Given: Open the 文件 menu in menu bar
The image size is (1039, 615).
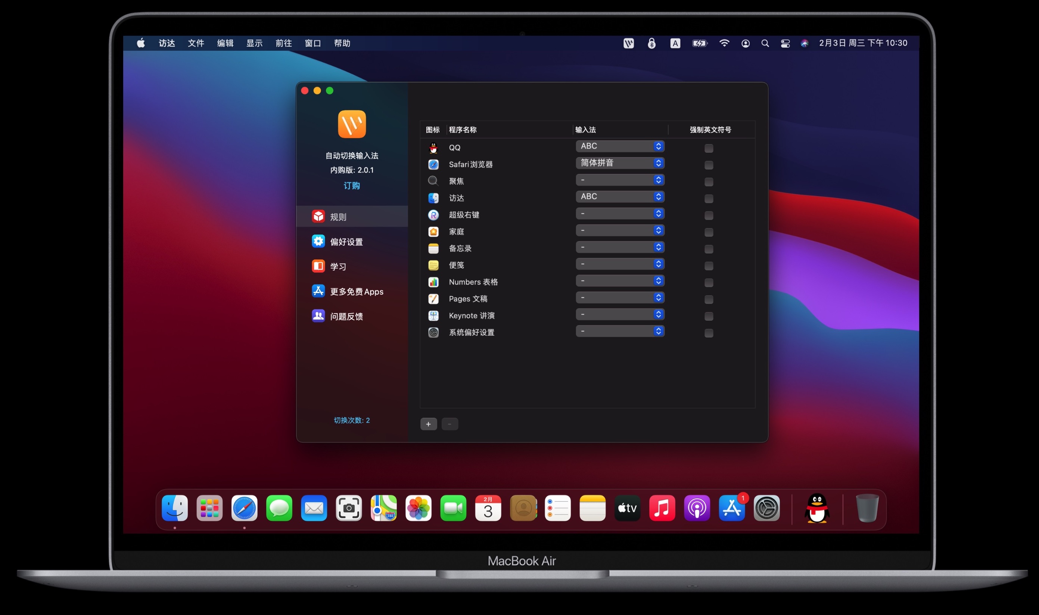Looking at the screenshot, I should [196, 43].
